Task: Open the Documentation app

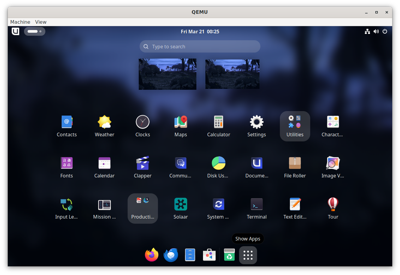Action: (257, 167)
